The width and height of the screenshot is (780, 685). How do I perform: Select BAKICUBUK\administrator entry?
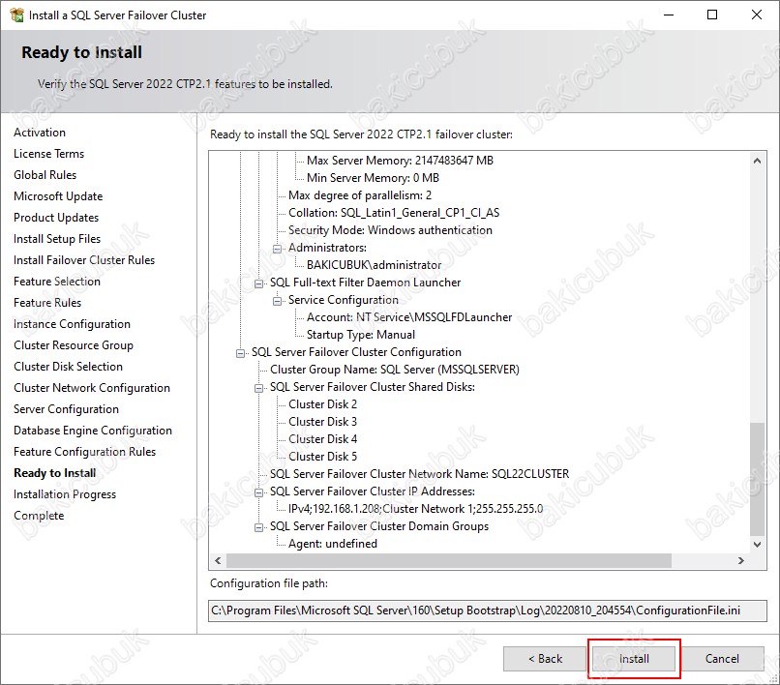click(x=375, y=265)
